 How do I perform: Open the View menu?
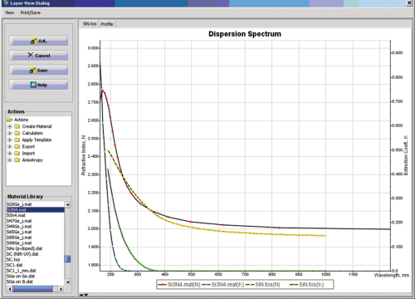tap(10, 12)
